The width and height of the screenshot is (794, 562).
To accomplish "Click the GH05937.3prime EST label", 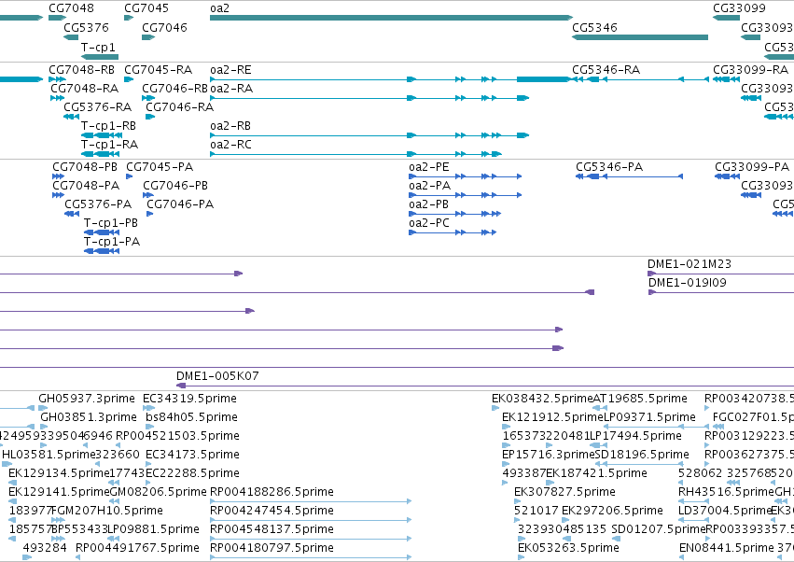I will click(x=87, y=399).
